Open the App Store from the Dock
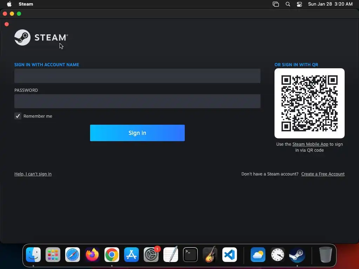Viewport: 359px width, 269px height. pyautogui.click(x=131, y=255)
